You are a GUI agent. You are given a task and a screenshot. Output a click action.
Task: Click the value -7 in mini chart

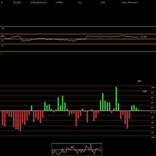[x=100, y=152]
